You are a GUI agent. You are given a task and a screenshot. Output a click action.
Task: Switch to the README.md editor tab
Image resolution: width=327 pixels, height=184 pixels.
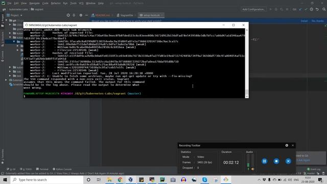pos(102,15)
